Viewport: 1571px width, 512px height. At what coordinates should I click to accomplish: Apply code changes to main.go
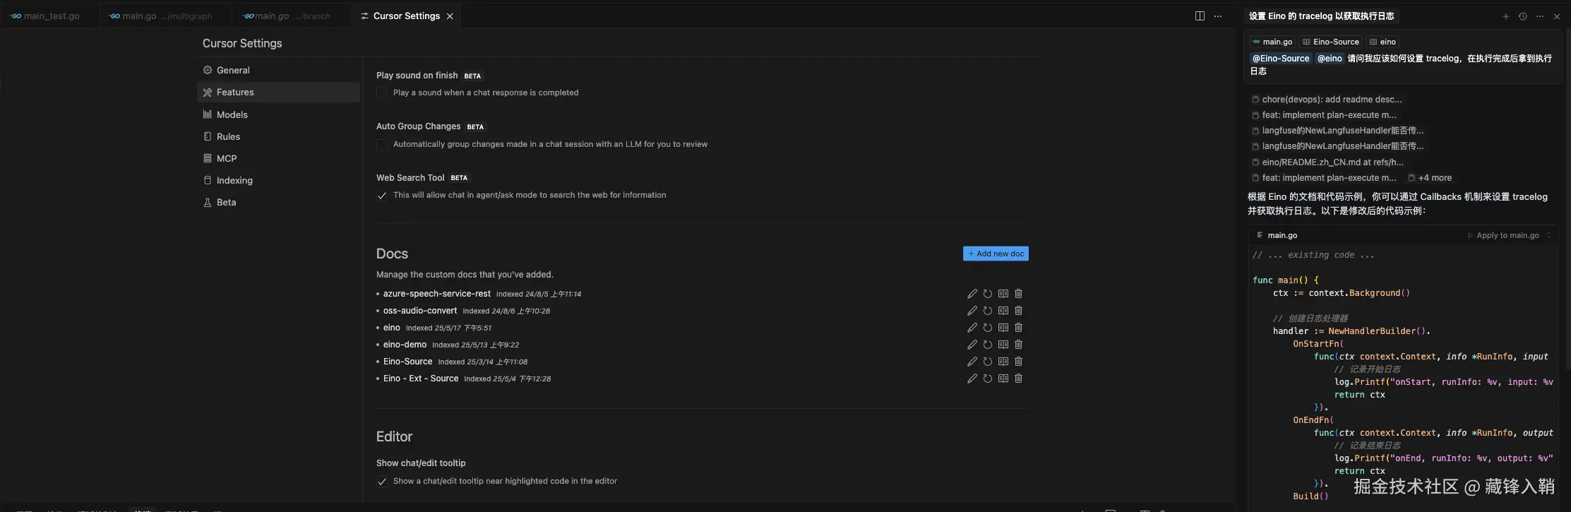[x=1503, y=236]
